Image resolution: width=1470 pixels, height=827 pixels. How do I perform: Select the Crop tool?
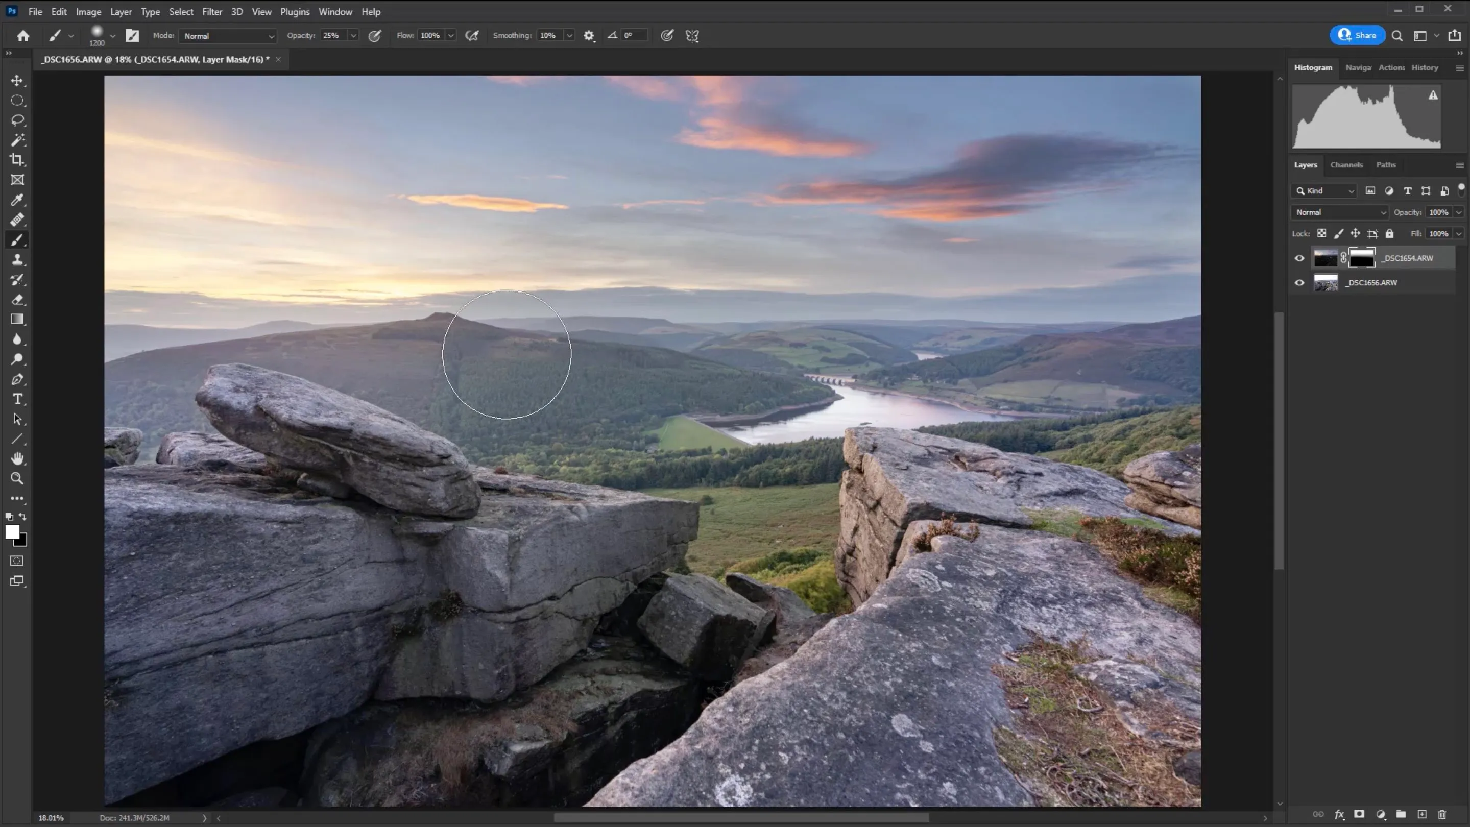click(x=17, y=160)
